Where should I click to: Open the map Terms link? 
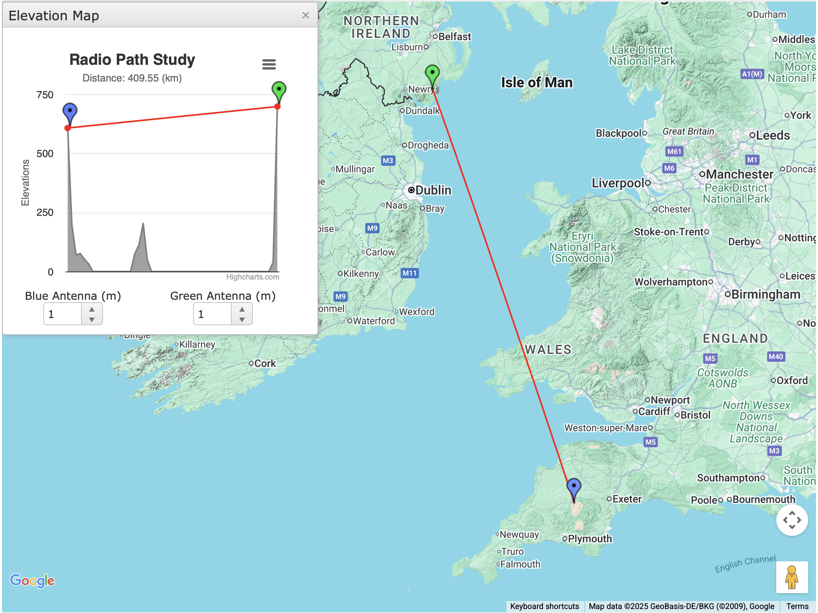click(797, 606)
